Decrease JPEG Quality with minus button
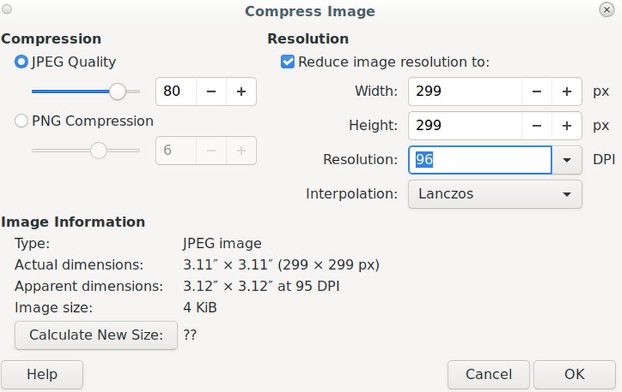This screenshot has width=622, height=392. tap(211, 92)
